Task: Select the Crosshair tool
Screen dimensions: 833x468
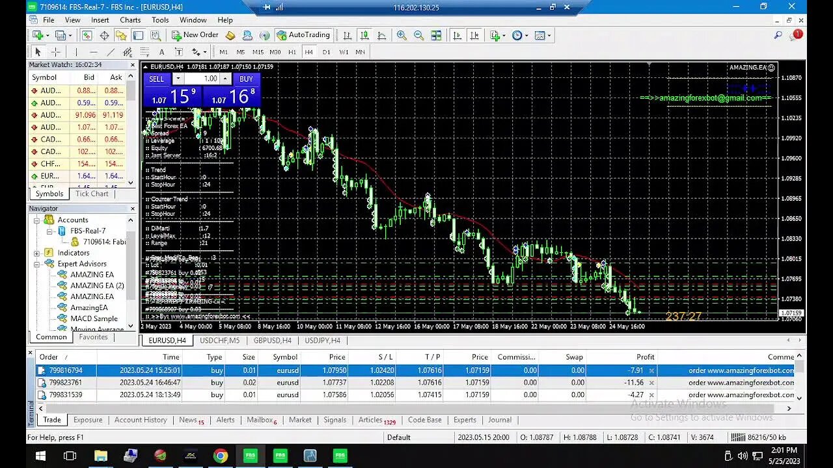Action: pos(56,52)
